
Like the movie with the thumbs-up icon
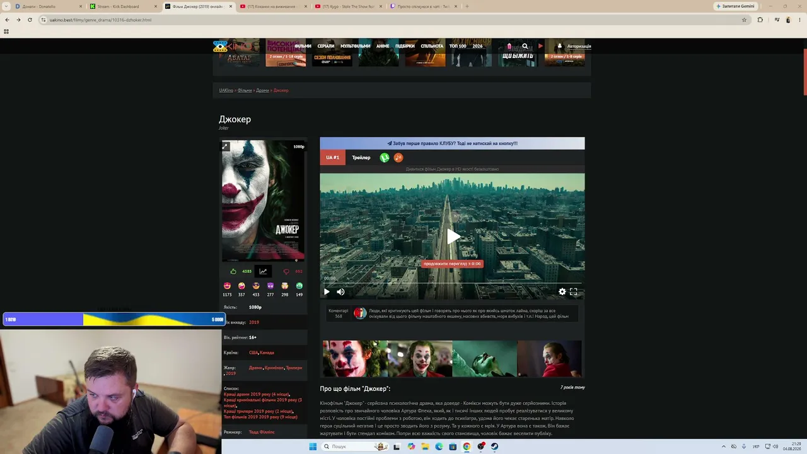[233, 272]
